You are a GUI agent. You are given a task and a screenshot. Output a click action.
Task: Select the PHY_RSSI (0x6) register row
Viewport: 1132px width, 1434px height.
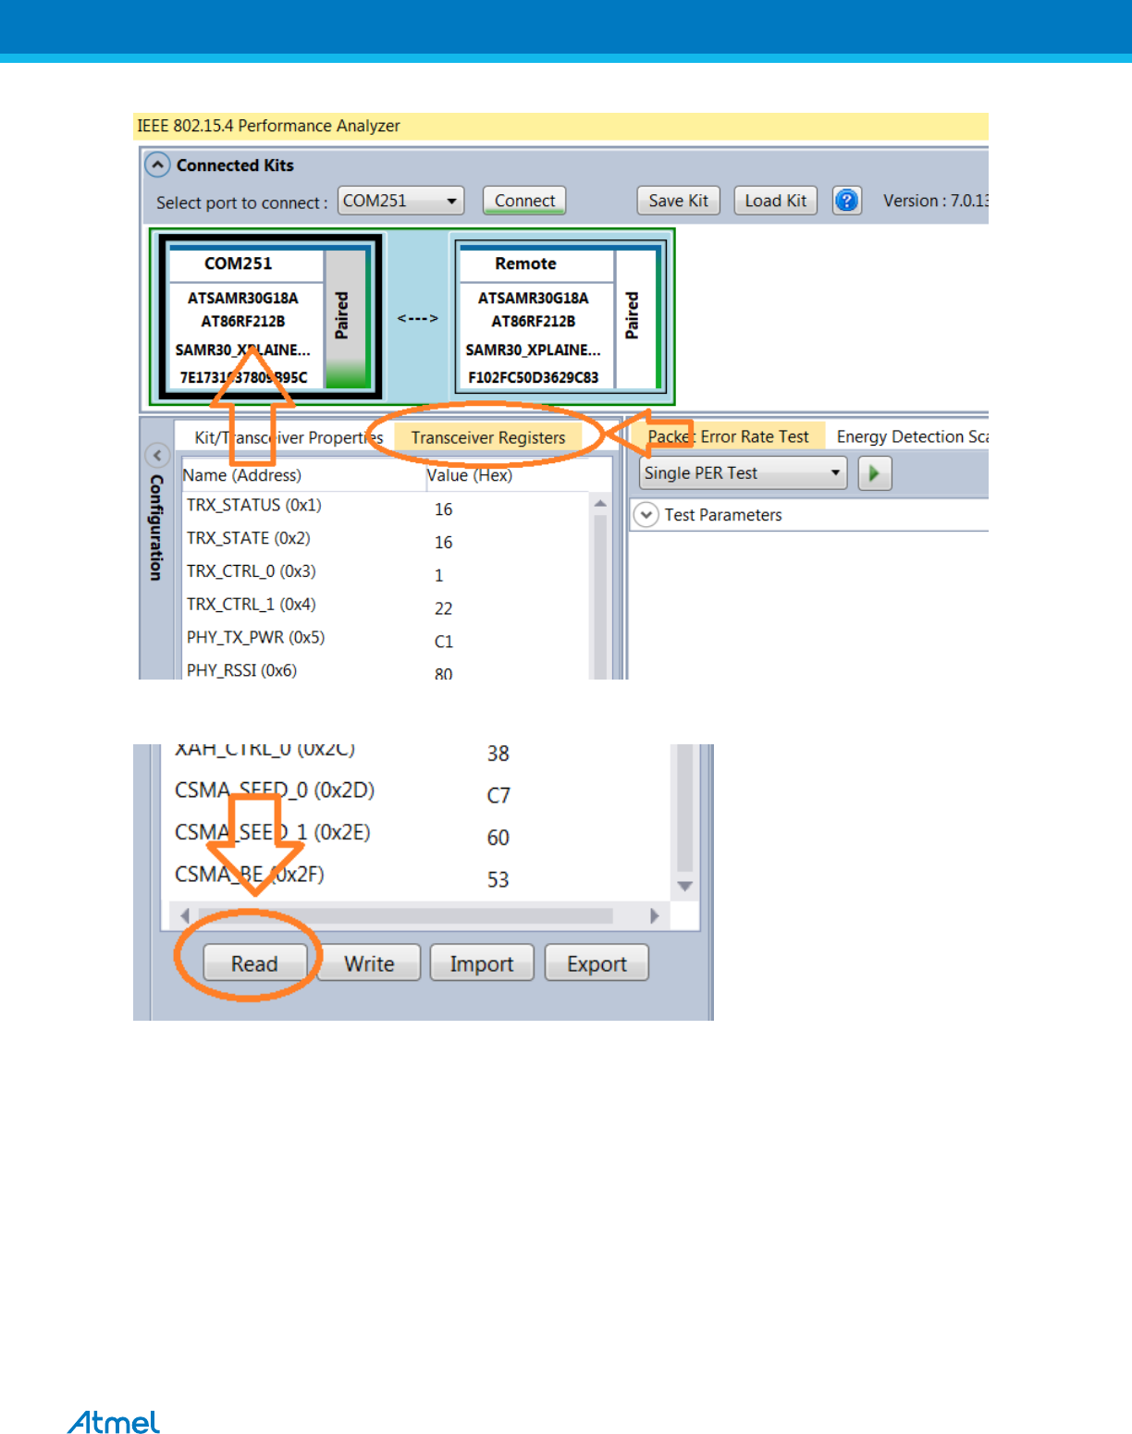click(x=385, y=670)
